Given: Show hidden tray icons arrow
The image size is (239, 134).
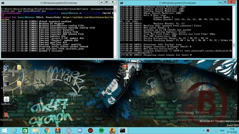Looking at the screenshot, I should pyautogui.click(x=204, y=131).
